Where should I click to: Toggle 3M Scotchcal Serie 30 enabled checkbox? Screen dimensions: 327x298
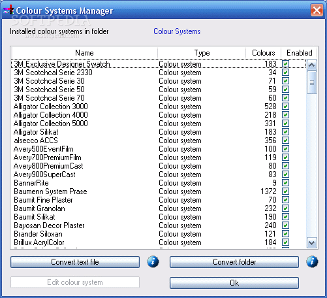pyautogui.click(x=285, y=81)
